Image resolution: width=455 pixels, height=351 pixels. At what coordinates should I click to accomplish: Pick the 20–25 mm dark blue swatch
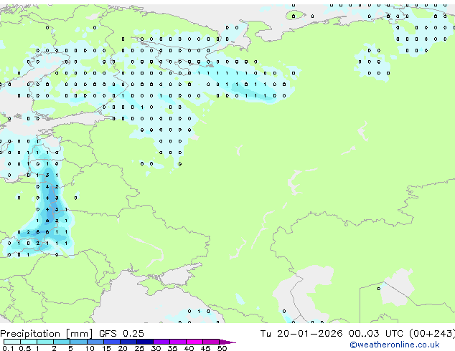[128, 342]
